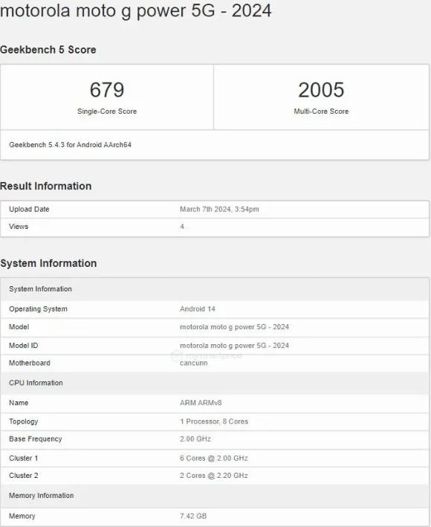Click the 'Views' row label
Screen dimensions: 431x527
coord(19,227)
